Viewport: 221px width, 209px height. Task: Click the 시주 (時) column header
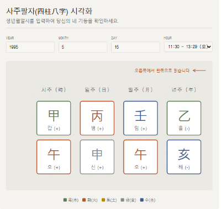[54, 90]
